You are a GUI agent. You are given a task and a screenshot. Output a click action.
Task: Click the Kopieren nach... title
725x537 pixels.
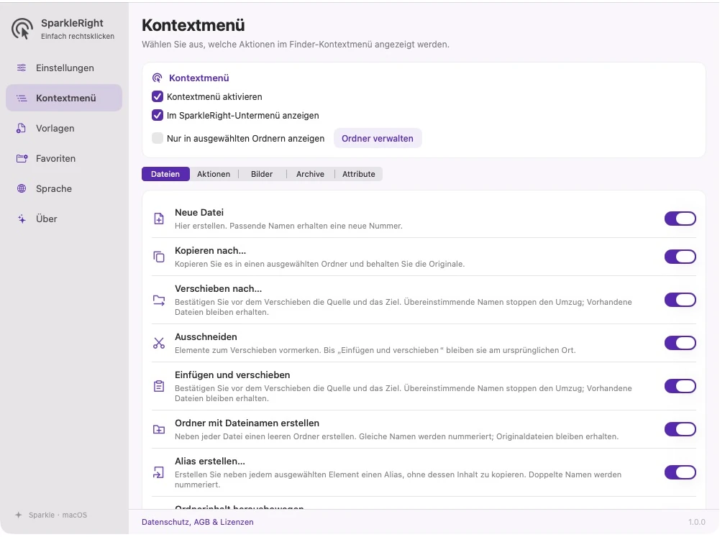[x=210, y=250]
